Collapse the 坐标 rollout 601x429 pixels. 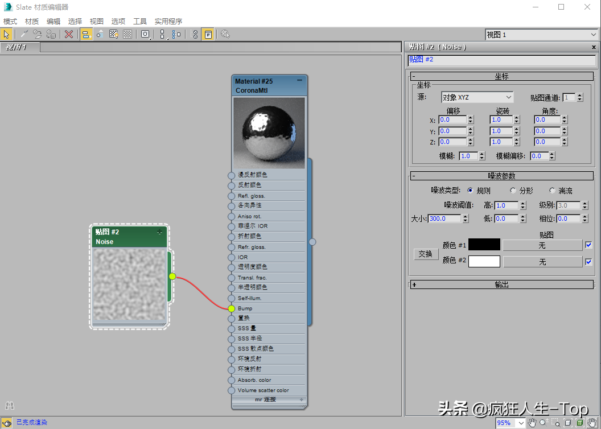pyautogui.click(x=502, y=76)
